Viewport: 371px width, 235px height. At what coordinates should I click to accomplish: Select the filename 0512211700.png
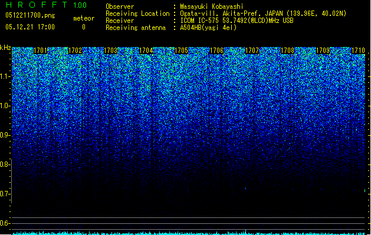tap(30, 15)
